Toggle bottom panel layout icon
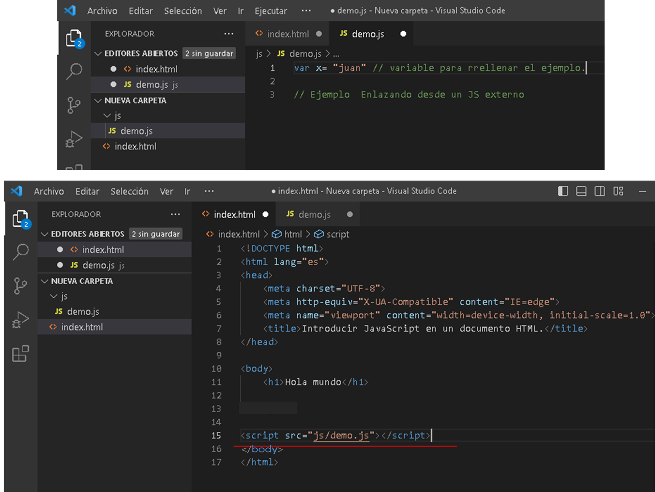This screenshot has width=655, height=492. pos(581,191)
